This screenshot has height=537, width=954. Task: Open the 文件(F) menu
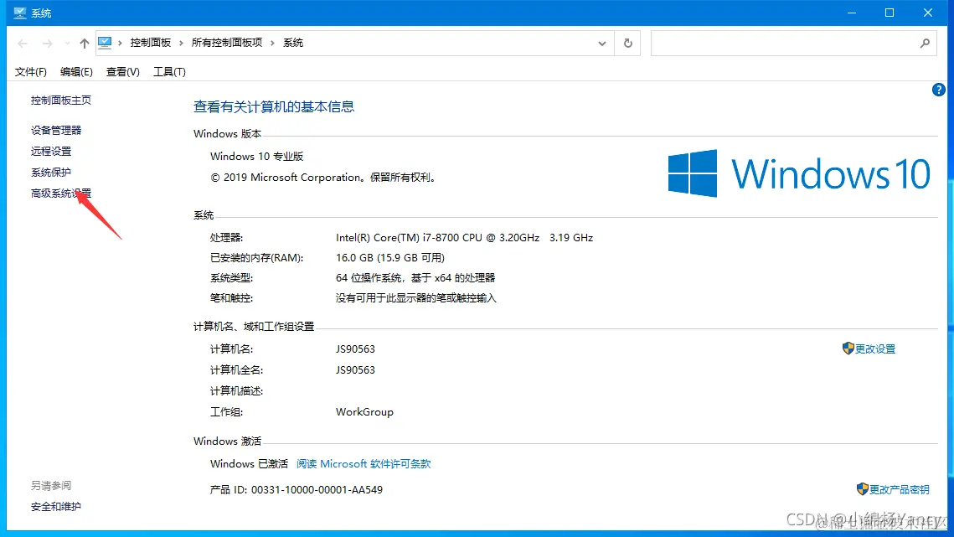pyautogui.click(x=30, y=72)
